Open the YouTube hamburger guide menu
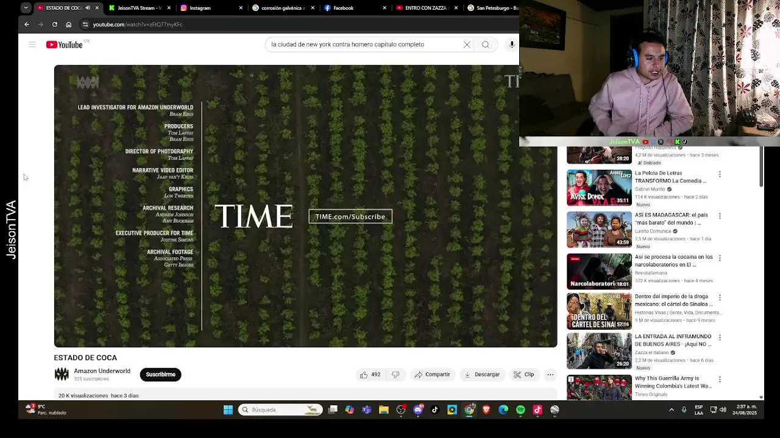 [32, 44]
